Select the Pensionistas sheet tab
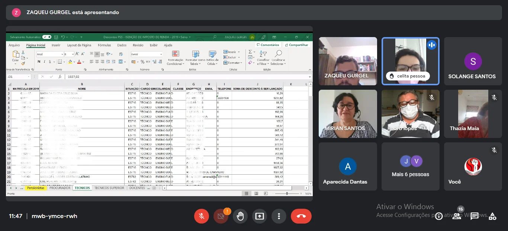The width and height of the screenshot is (508, 231). [36, 188]
